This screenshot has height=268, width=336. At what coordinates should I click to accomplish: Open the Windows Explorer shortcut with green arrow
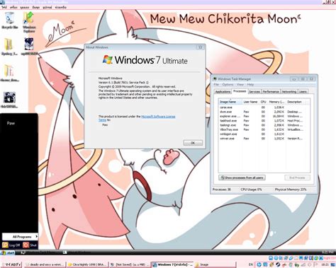click(x=29, y=22)
